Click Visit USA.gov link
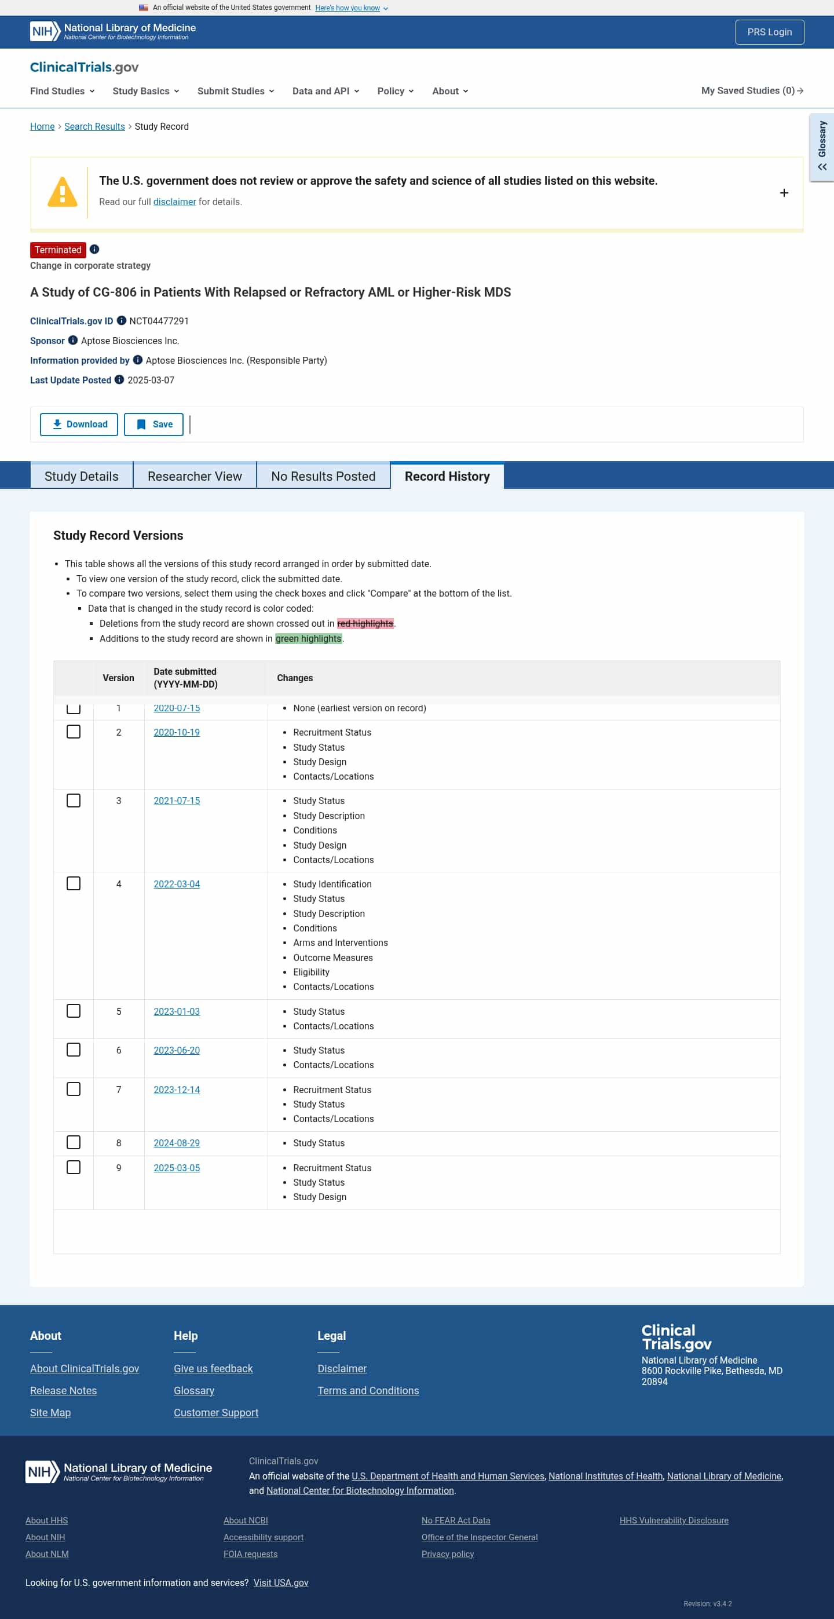The image size is (834, 1619). (x=281, y=1583)
